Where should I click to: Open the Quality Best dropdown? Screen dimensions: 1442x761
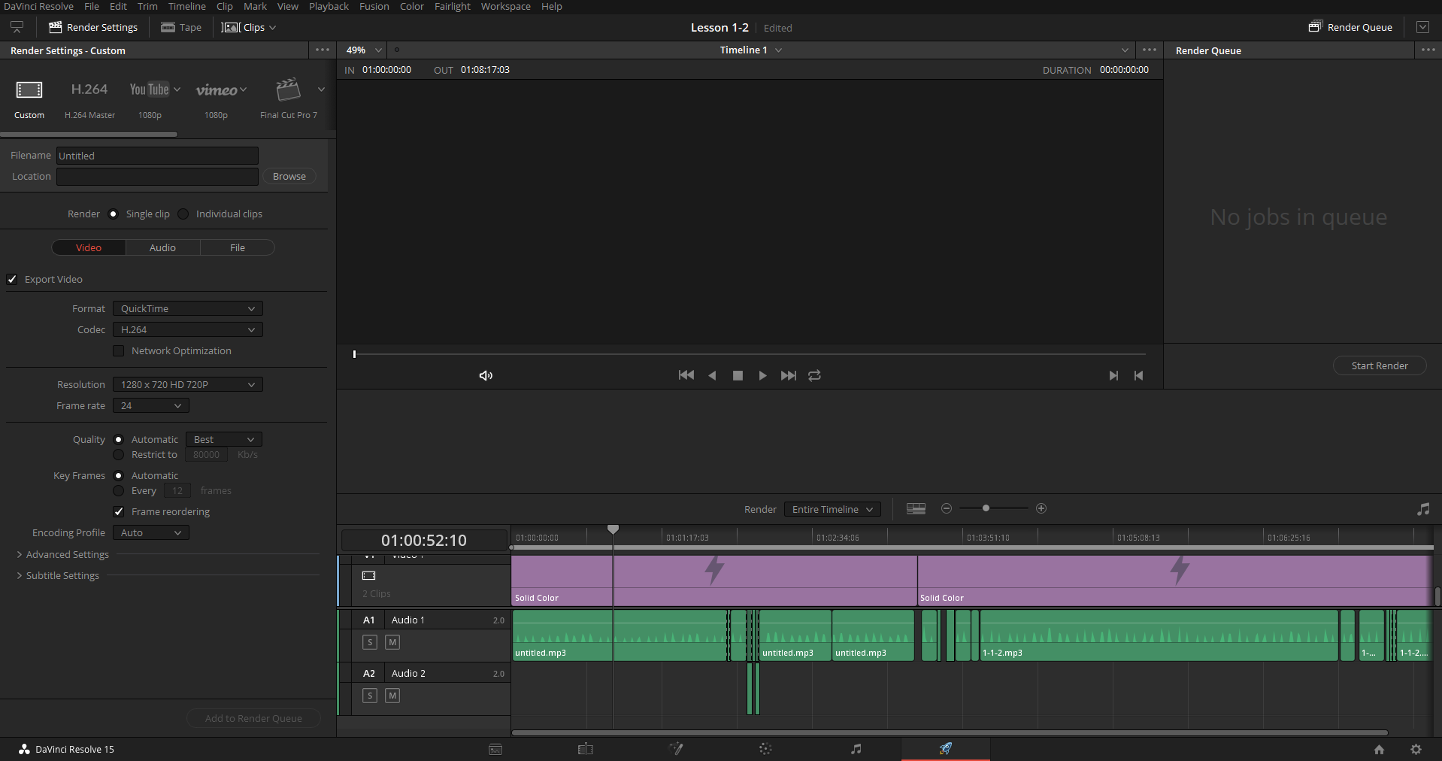(x=224, y=440)
